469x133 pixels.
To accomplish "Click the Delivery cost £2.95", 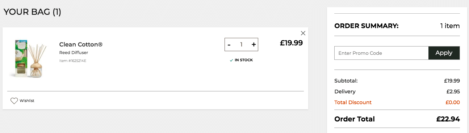I will point(453,92).
